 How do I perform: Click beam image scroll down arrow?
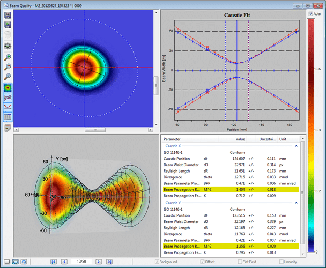(156, 125)
